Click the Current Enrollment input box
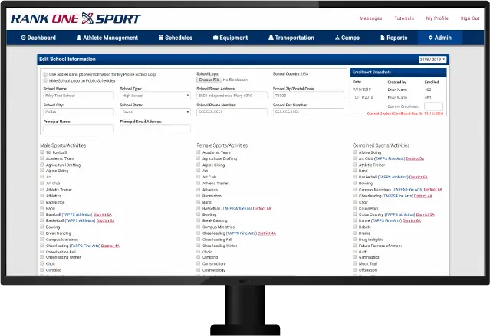Screen dimensions: 490x336 tap(433, 106)
